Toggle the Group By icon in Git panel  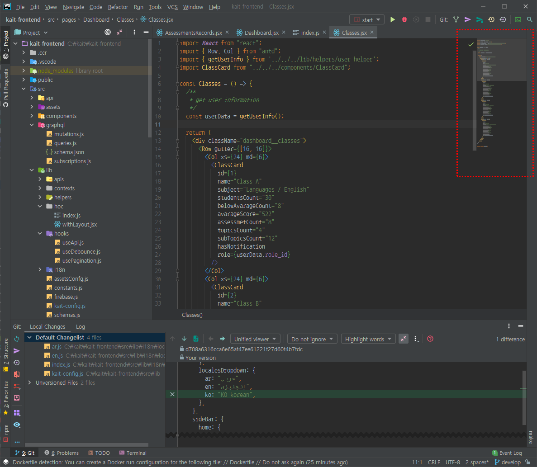[17, 413]
